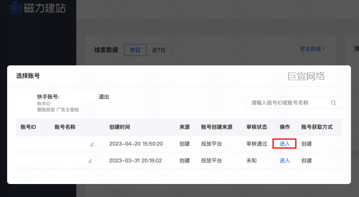Click the 线索数据 heading

106,50
